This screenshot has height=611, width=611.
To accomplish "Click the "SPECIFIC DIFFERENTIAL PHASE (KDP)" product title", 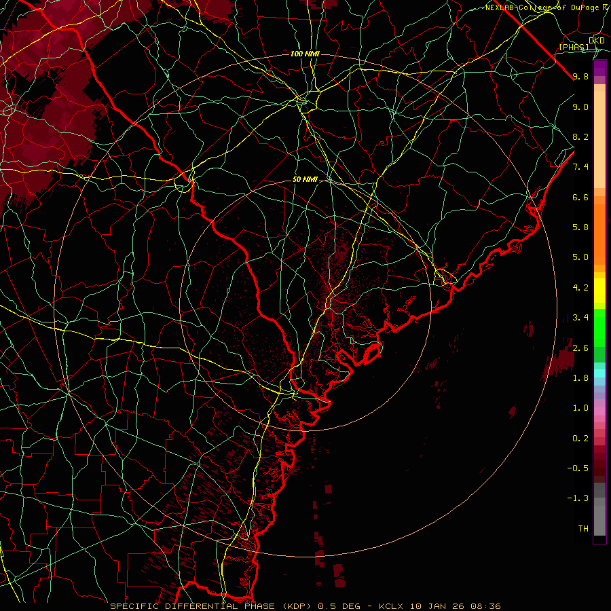I will pyautogui.click(x=211, y=606).
